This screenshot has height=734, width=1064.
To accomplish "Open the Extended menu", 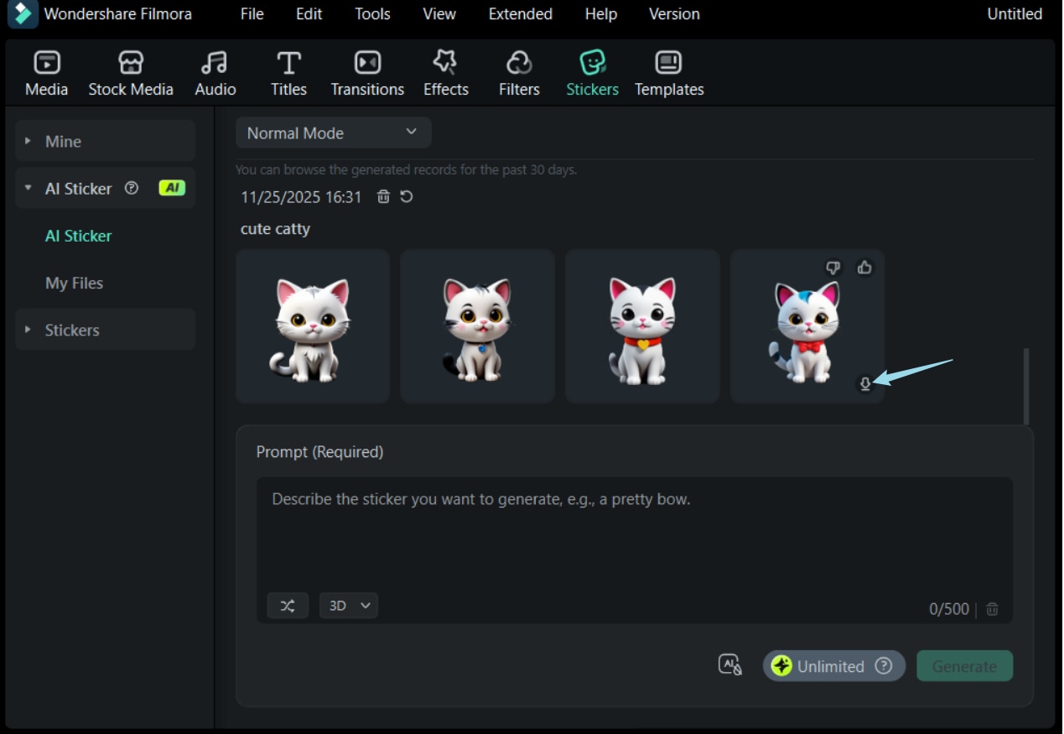I will (x=520, y=14).
